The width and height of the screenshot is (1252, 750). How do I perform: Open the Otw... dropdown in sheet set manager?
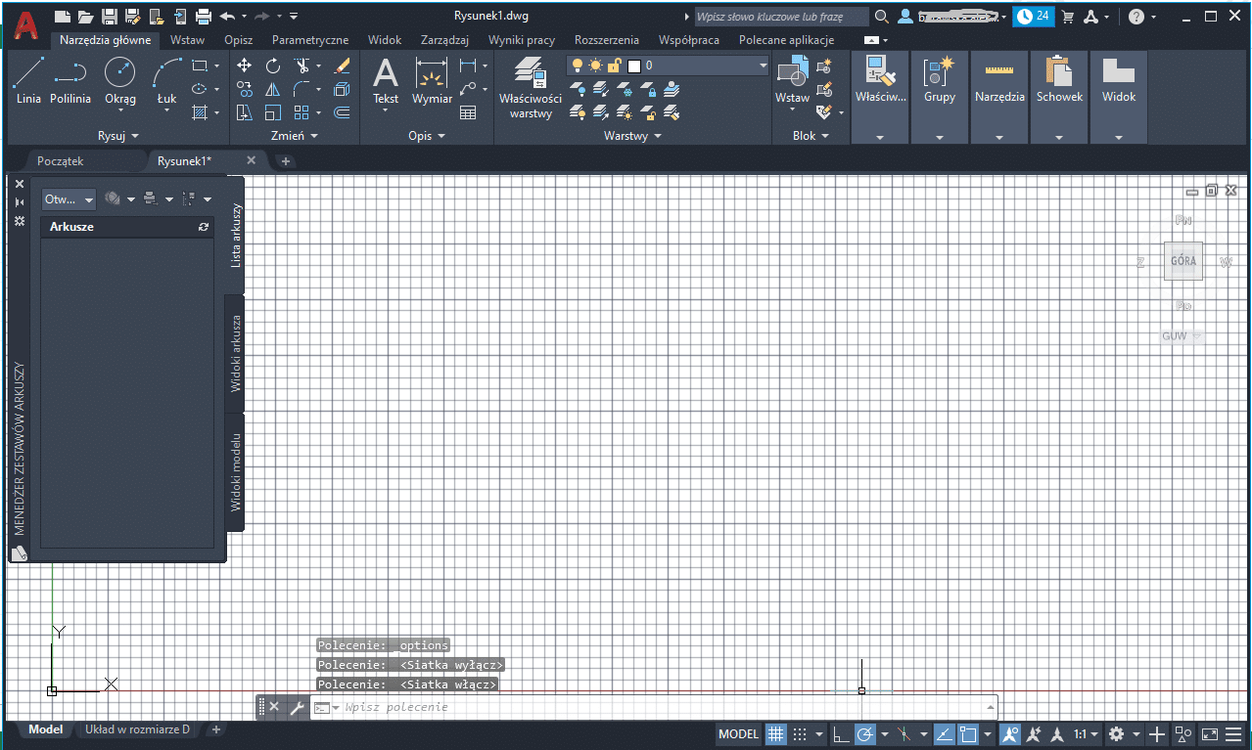tap(69, 199)
